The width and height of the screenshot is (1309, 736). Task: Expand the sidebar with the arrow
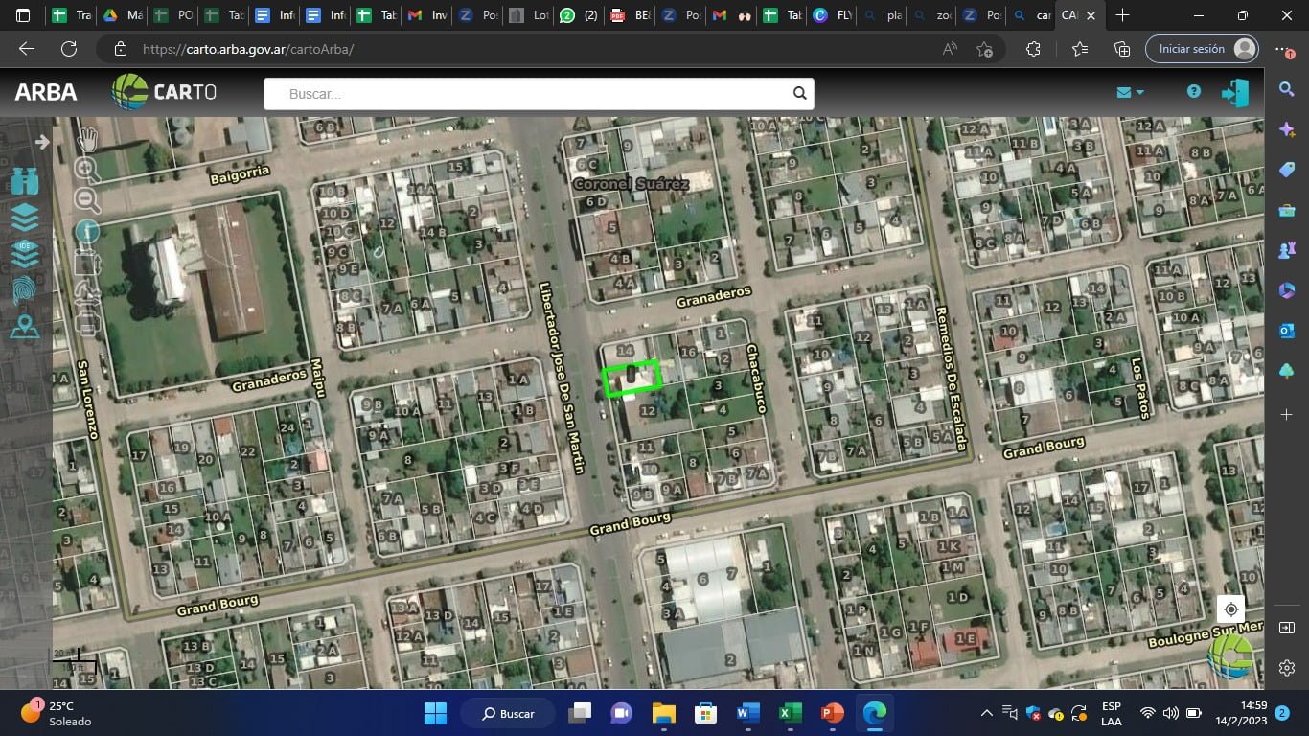42,142
